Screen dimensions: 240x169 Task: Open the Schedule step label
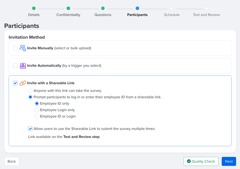pyautogui.click(x=172, y=15)
